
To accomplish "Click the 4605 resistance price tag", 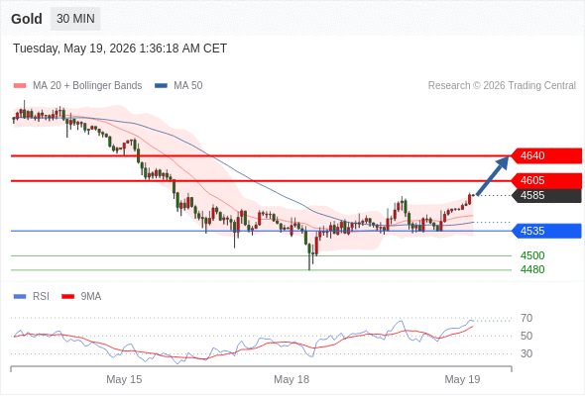I will pos(545,181).
